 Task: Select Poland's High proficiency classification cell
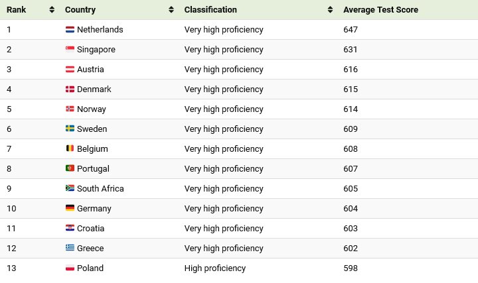[x=215, y=268]
